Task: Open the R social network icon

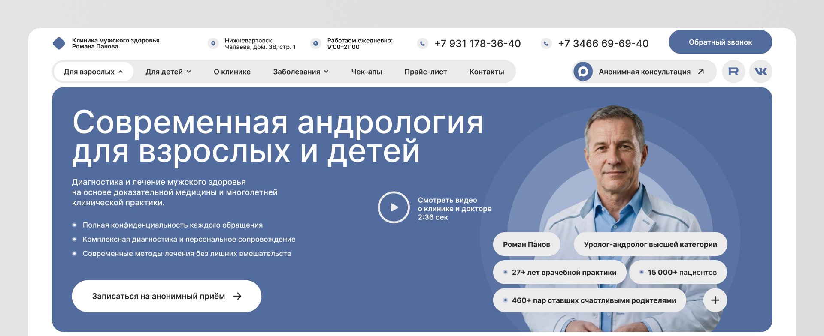Action: pos(733,72)
